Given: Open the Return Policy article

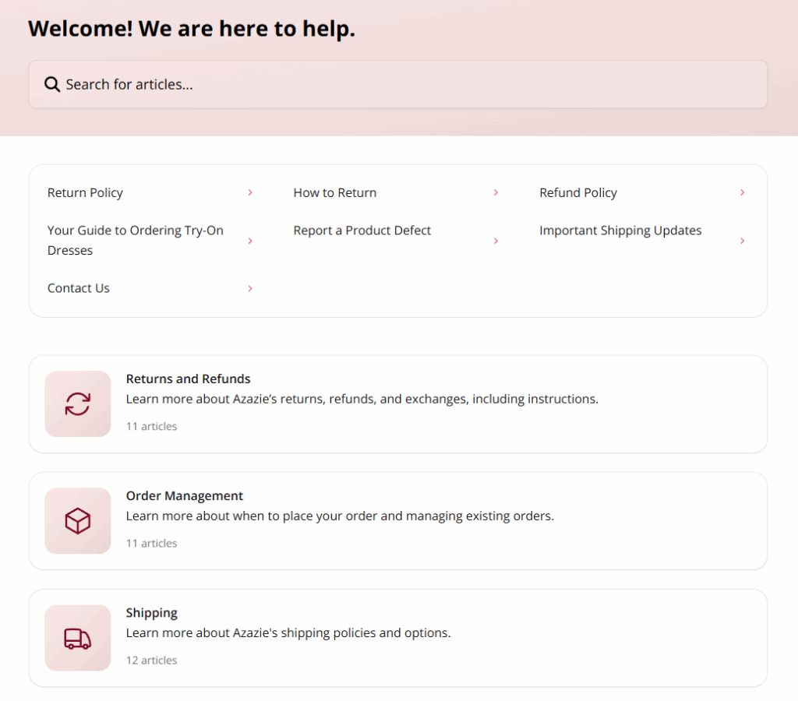Looking at the screenshot, I should 85,192.
